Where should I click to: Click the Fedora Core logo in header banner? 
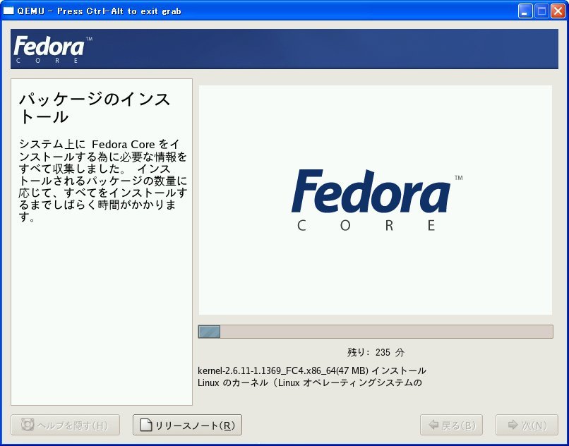click(x=53, y=49)
